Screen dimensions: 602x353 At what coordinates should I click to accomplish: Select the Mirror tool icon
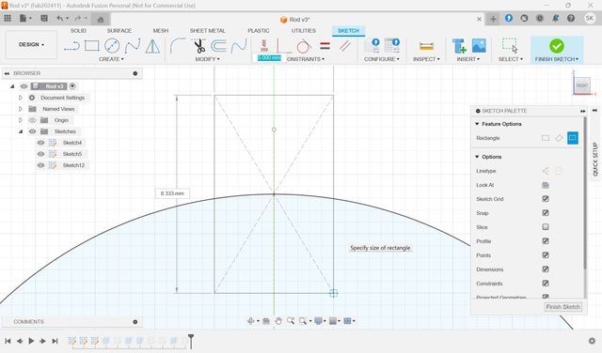point(152,46)
